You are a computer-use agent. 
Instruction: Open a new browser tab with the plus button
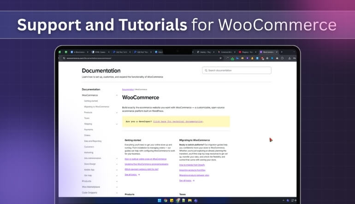[x=282, y=52]
